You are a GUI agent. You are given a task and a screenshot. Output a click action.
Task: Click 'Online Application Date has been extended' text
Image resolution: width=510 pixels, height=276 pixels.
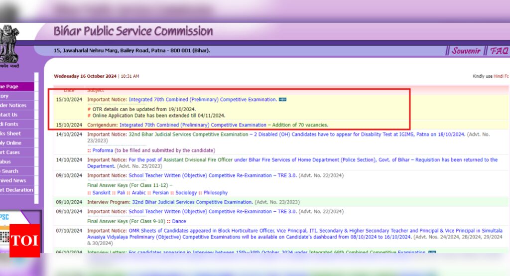pos(159,116)
